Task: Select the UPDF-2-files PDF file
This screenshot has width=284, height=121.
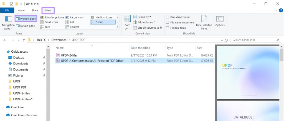Action: pos(135,55)
